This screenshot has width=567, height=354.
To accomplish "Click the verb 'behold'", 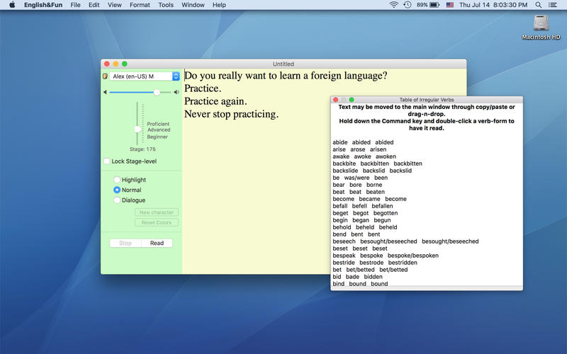I will 342,227.
